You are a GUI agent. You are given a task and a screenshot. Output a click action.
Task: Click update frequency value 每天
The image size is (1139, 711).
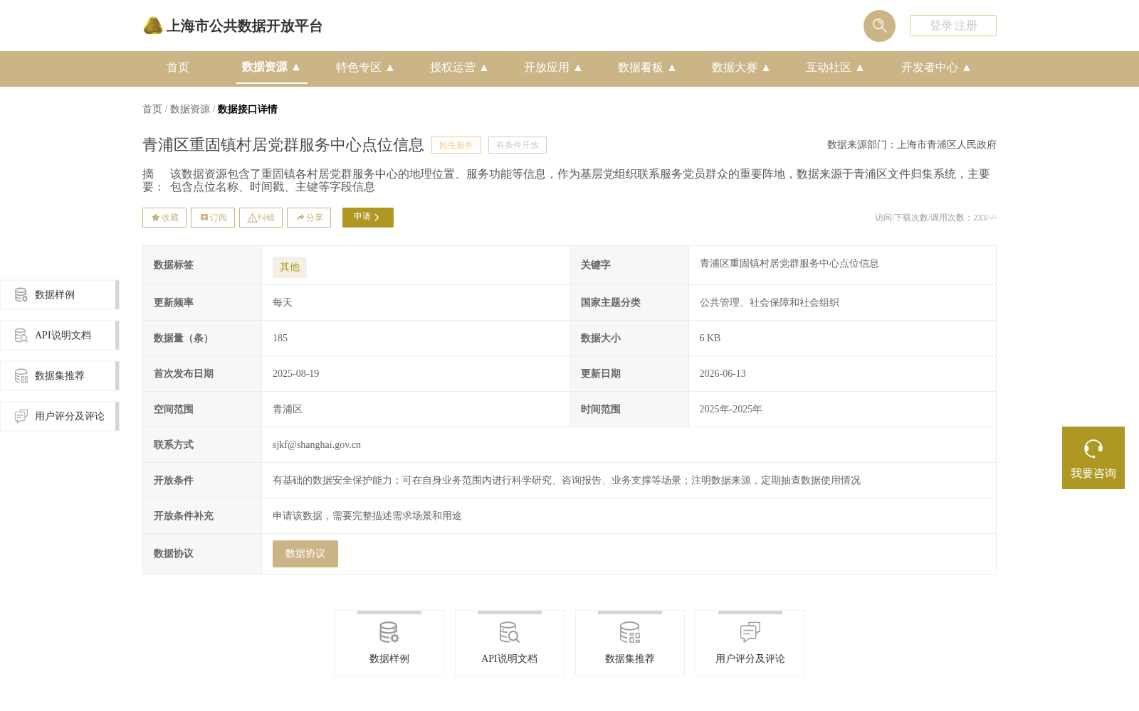point(283,303)
